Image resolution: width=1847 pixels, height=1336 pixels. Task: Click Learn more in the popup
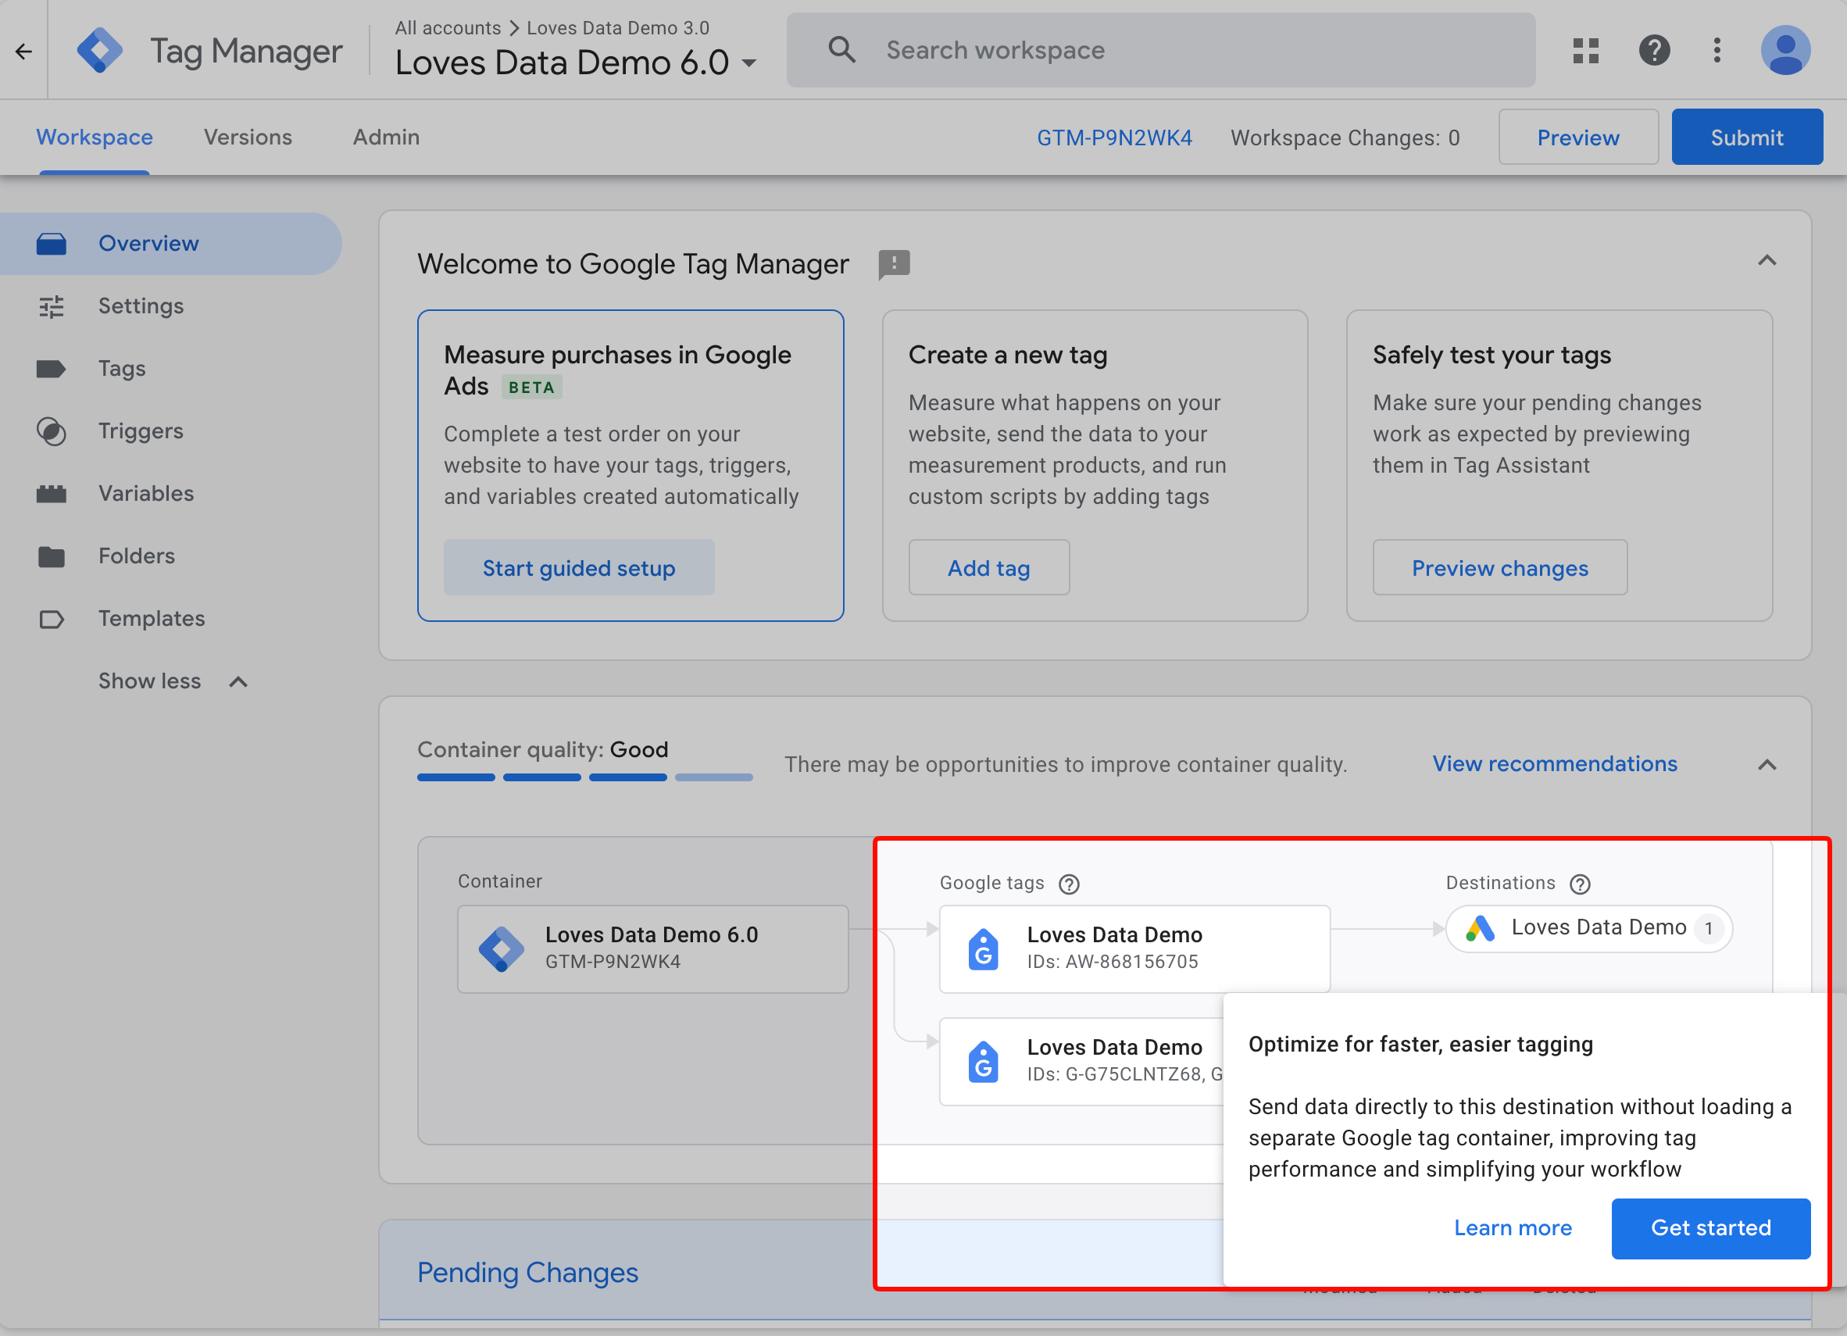pos(1513,1227)
